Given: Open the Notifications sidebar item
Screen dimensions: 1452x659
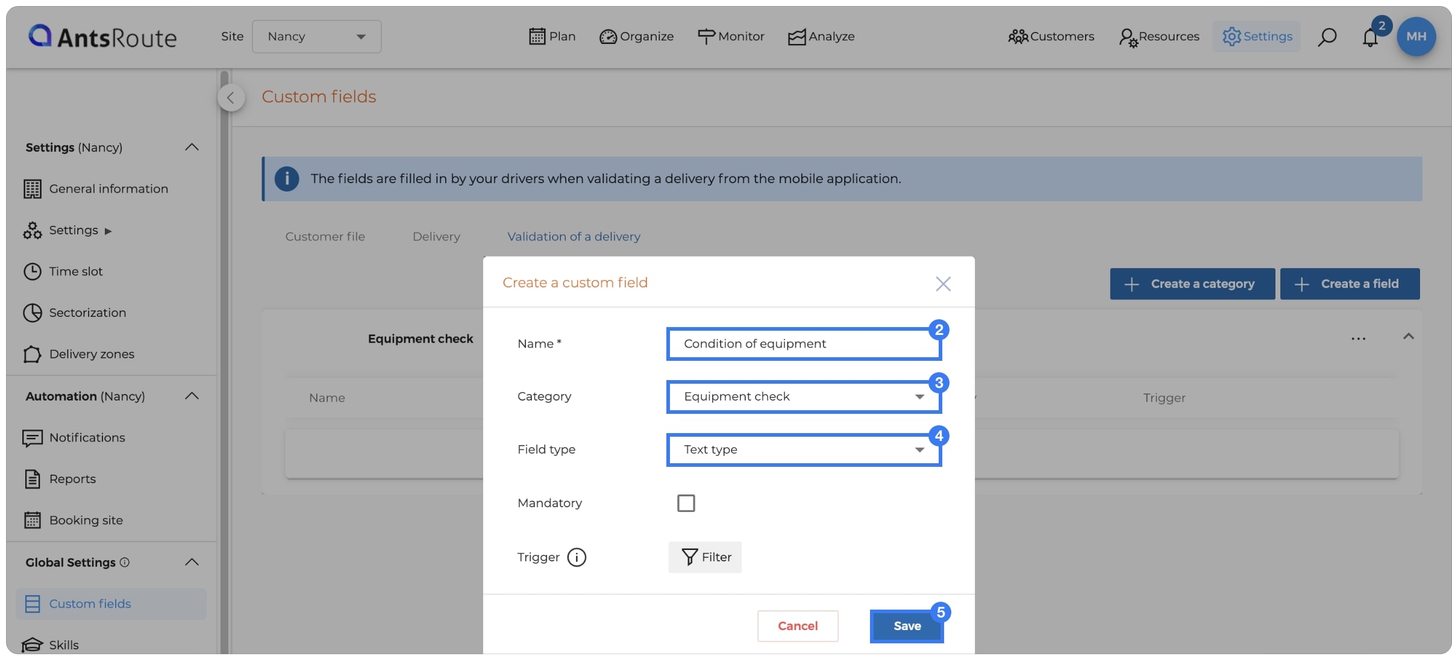Looking at the screenshot, I should pyautogui.click(x=74, y=438).
